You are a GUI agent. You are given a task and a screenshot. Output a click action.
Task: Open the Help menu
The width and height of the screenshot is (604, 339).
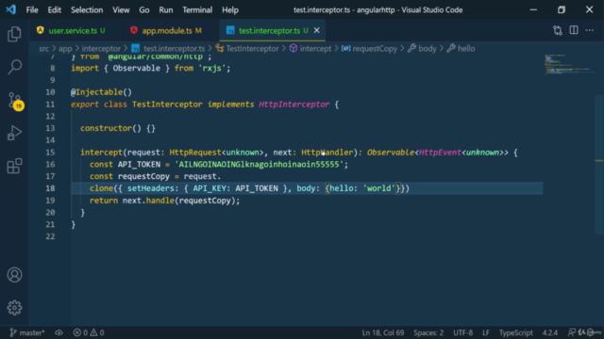230,10
